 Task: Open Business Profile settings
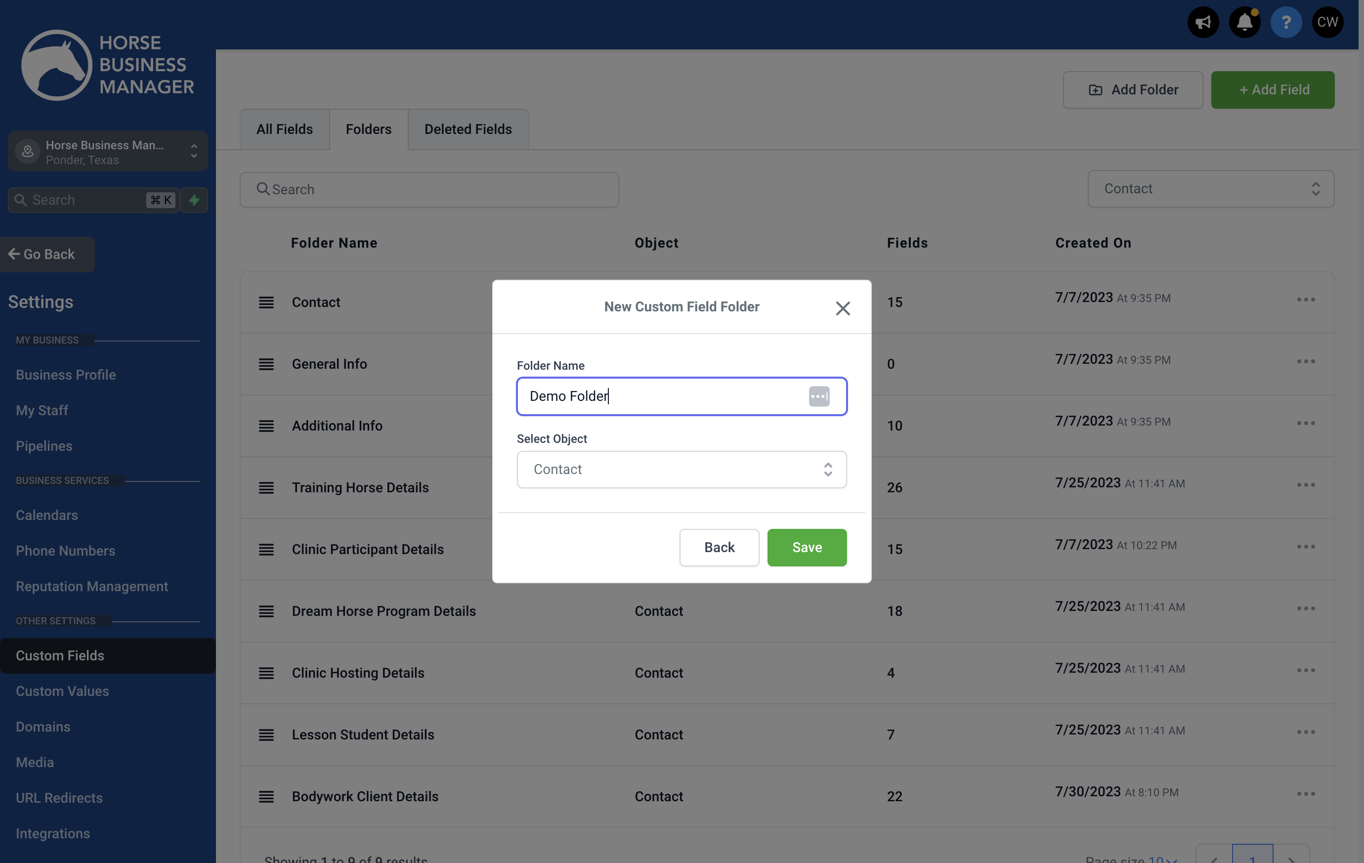66,375
